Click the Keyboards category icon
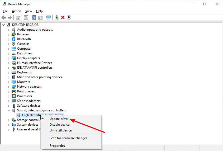 coord(14,72)
